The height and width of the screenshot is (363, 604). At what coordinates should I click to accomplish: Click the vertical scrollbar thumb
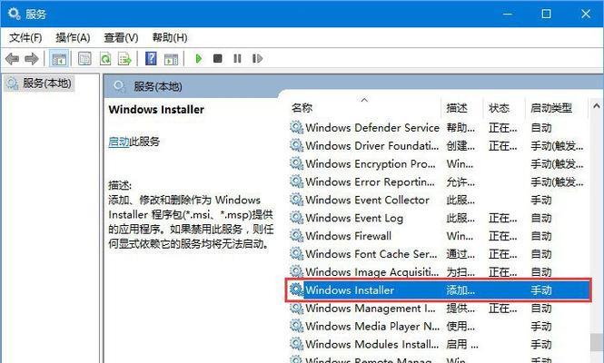pos(597,342)
